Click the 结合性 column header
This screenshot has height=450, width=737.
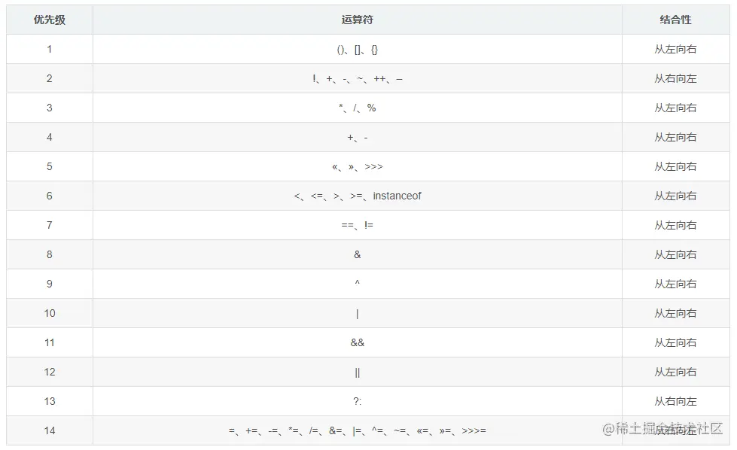pyautogui.click(x=675, y=20)
